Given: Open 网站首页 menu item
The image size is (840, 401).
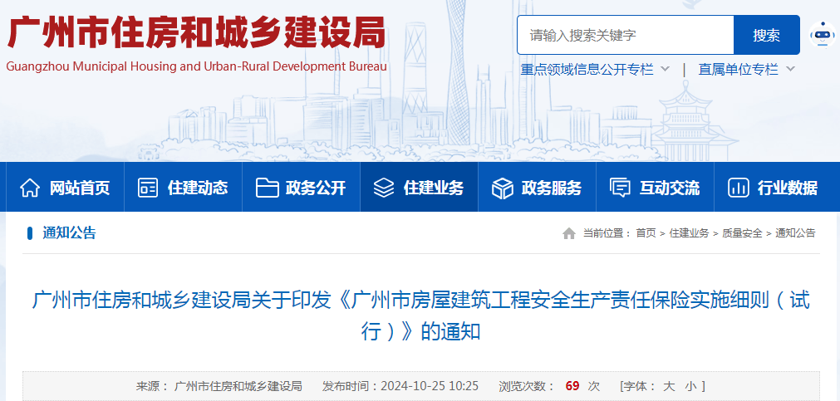Looking at the screenshot, I should click(x=65, y=188).
